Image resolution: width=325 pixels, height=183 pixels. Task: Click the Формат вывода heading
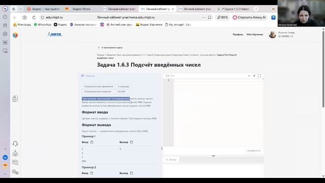[x=96, y=125]
